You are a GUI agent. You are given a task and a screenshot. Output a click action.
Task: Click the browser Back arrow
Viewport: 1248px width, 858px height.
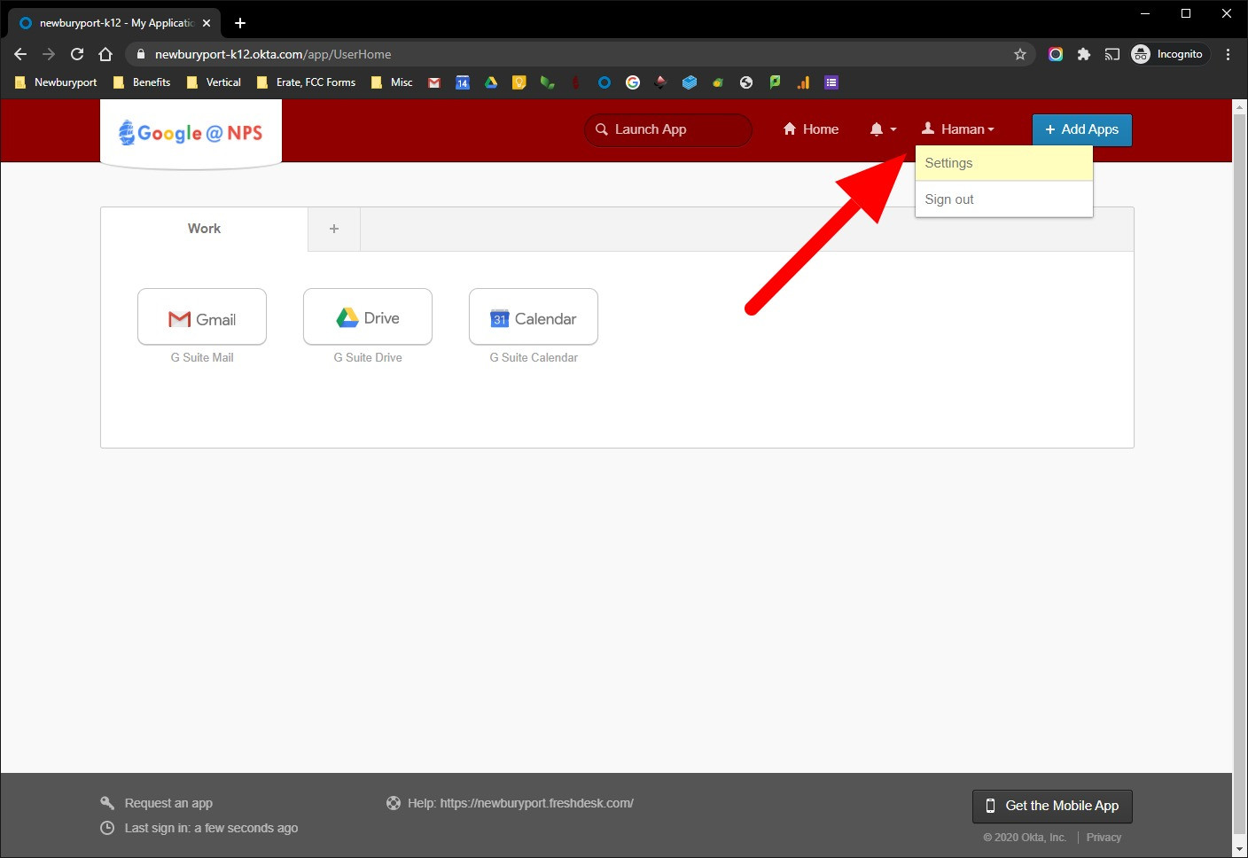click(20, 54)
